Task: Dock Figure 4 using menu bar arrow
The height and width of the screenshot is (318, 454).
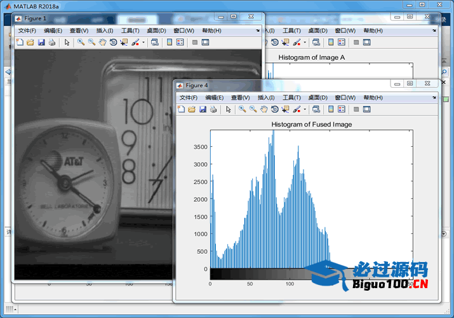Action: (434, 97)
